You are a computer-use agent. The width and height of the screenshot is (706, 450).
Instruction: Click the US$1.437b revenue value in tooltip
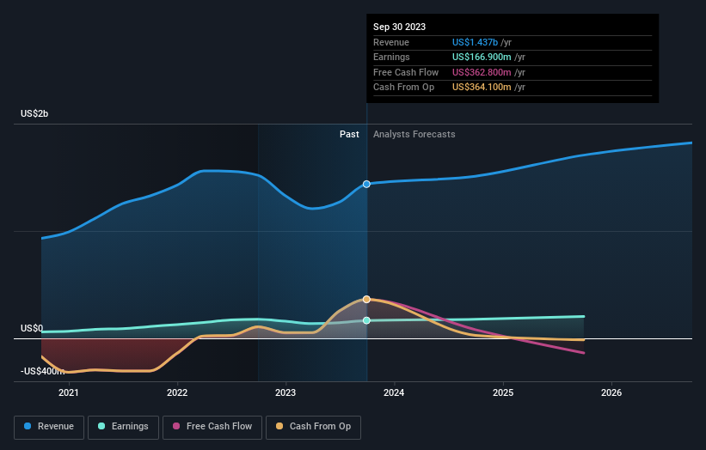coord(475,42)
